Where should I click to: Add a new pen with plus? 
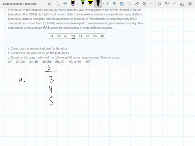[x=107, y=4]
